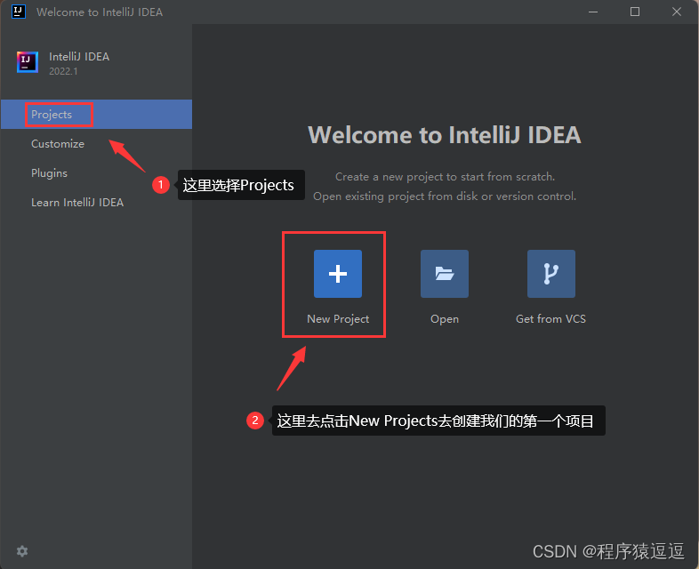Click the Open folder icon
Viewport: 699px width, 569px height.
pos(445,274)
